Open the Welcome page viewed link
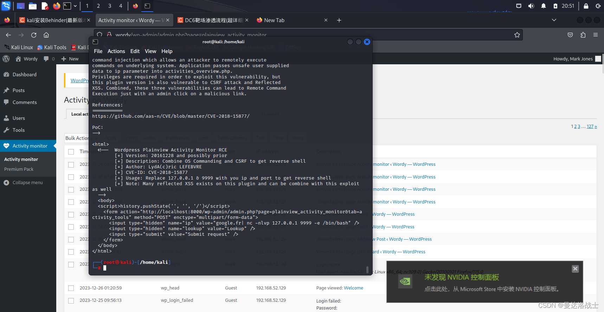Image resolution: width=604 pixels, height=312 pixels. point(353,288)
